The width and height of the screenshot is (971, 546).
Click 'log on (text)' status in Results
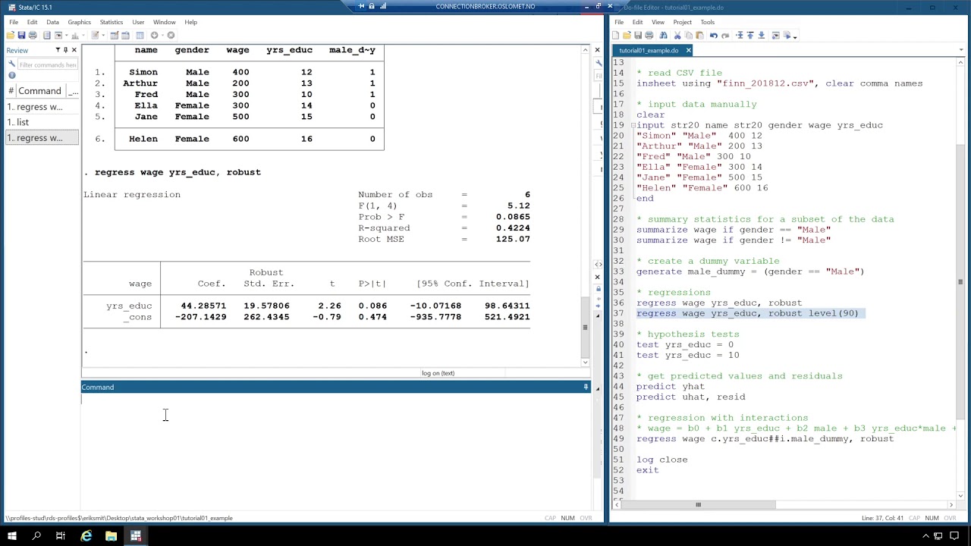[x=438, y=373]
